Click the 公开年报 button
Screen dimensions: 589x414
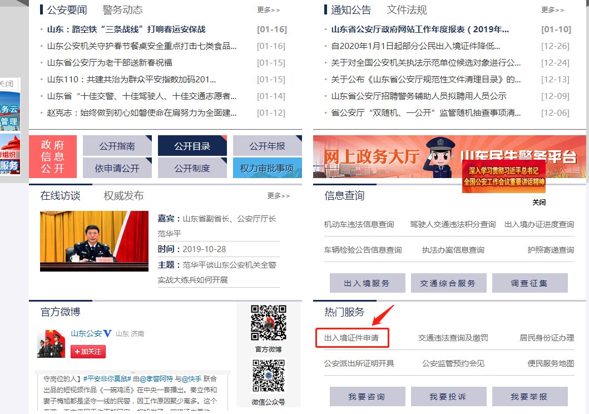click(x=268, y=146)
